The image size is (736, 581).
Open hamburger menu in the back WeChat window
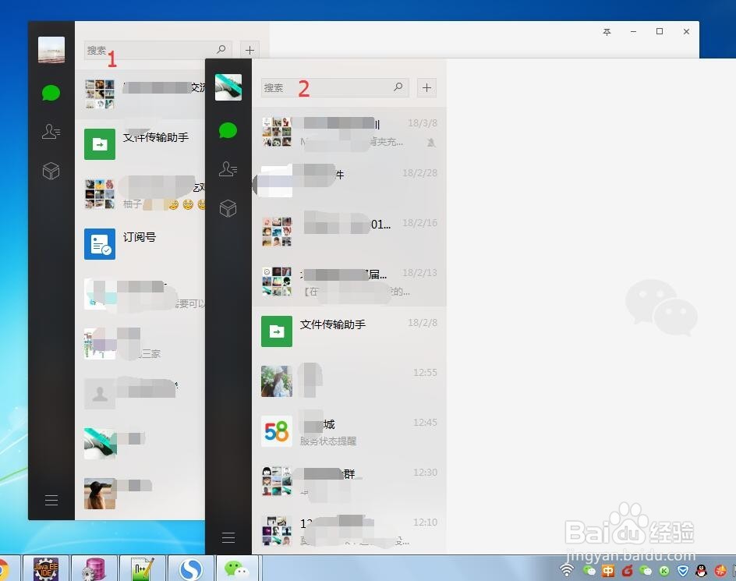point(51,500)
